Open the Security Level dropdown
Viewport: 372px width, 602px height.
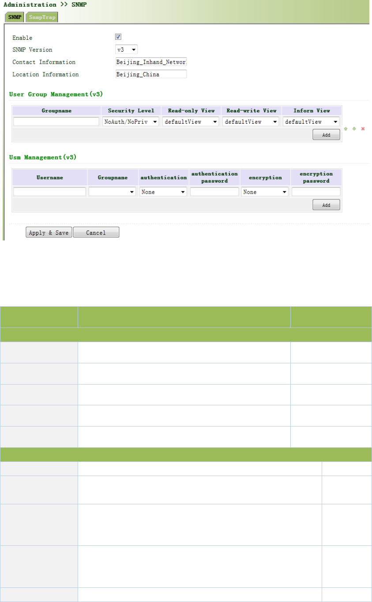coord(131,122)
